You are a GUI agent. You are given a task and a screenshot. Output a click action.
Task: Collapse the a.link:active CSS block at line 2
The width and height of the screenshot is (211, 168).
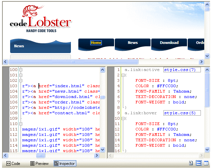pyautogui.click(x=123, y=75)
